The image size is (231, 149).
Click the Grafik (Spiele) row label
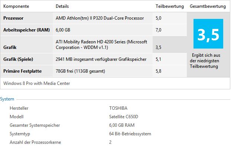pyautogui.click(x=18, y=59)
